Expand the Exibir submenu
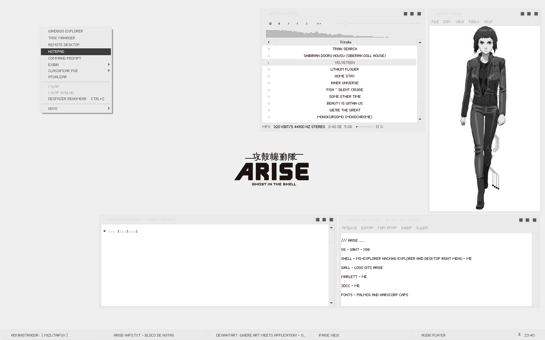Image resolution: width=545 pixels, height=340 pixels. click(x=76, y=65)
